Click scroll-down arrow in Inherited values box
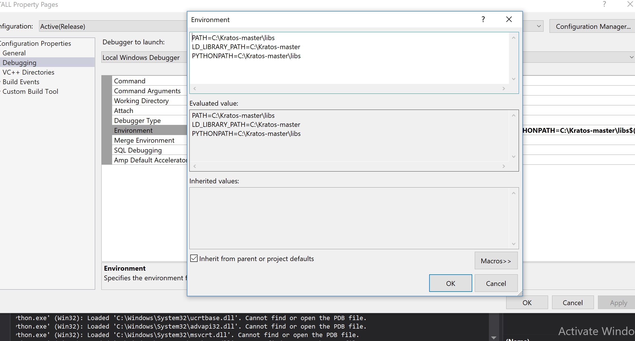The width and height of the screenshot is (635, 341). [x=514, y=244]
